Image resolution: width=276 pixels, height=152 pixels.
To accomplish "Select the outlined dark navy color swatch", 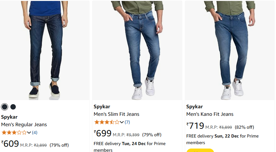I will pyautogui.click(x=5, y=107).
